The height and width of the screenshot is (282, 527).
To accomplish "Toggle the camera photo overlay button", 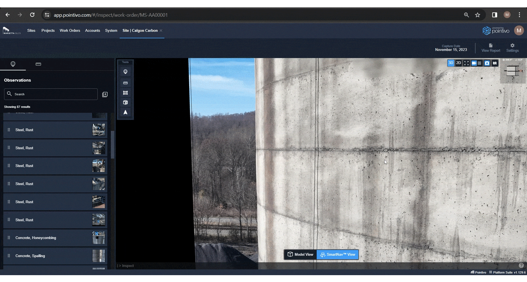I will (487, 63).
